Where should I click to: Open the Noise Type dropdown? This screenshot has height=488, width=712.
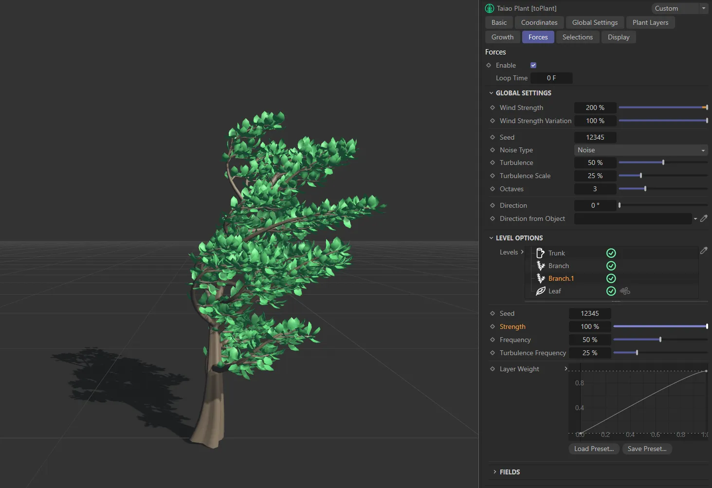[x=640, y=150]
